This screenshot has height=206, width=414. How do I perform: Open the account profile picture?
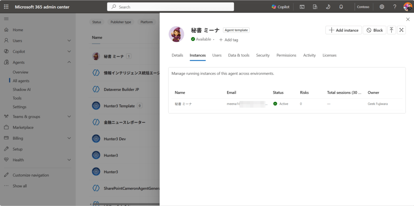pos(408,6)
